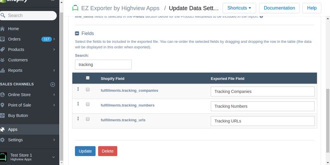Click fulfillments.tracking_numbers field name
Viewport: 330px width, 165px height.
pyautogui.click(x=127, y=105)
